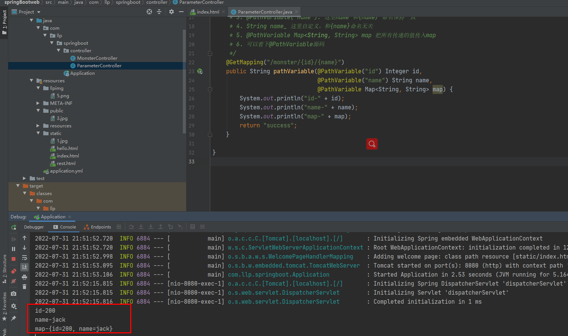This screenshot has width=568, height=336.
Task: Toggle Mute Breakpoints icon
Action: 14,281
